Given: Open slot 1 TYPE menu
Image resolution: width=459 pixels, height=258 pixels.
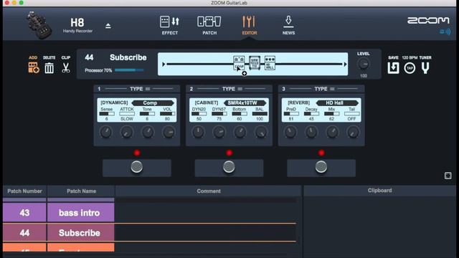Looking at the screenshot, I should click(140, 89).
